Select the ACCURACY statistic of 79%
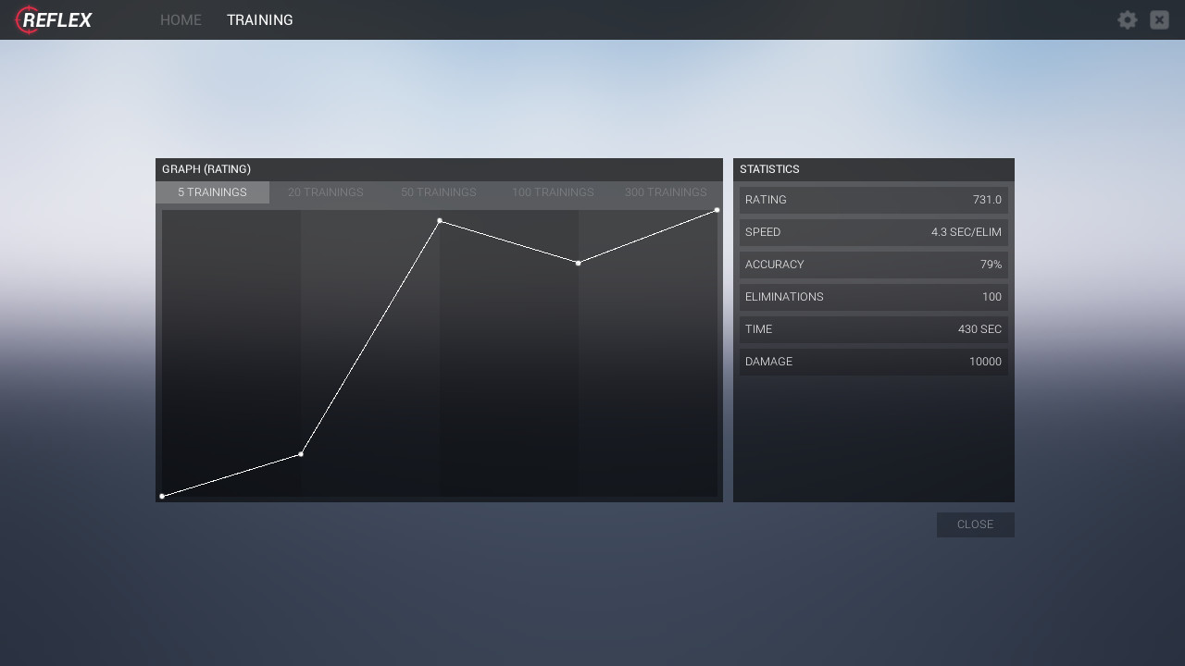 coord(873,265)
